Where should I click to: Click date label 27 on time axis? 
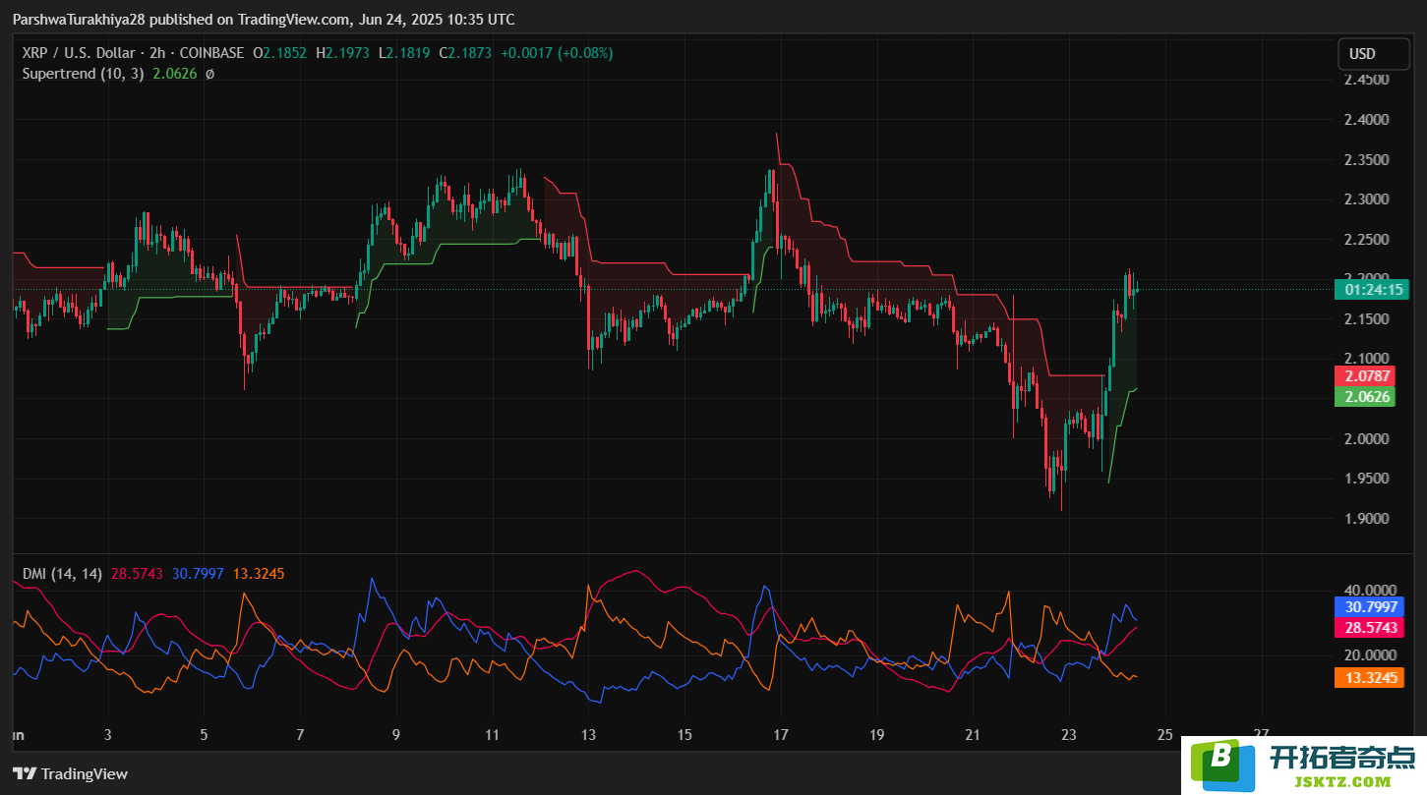pos(1262,733)
